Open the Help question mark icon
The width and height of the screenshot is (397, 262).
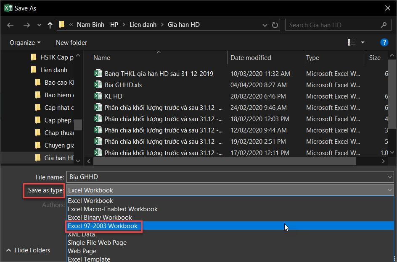tap(384, 42)
